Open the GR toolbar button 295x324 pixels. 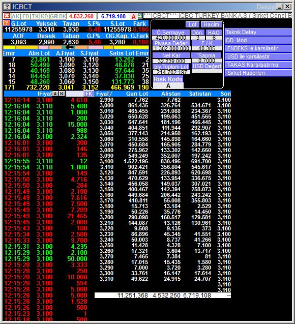tap(54, 16)
